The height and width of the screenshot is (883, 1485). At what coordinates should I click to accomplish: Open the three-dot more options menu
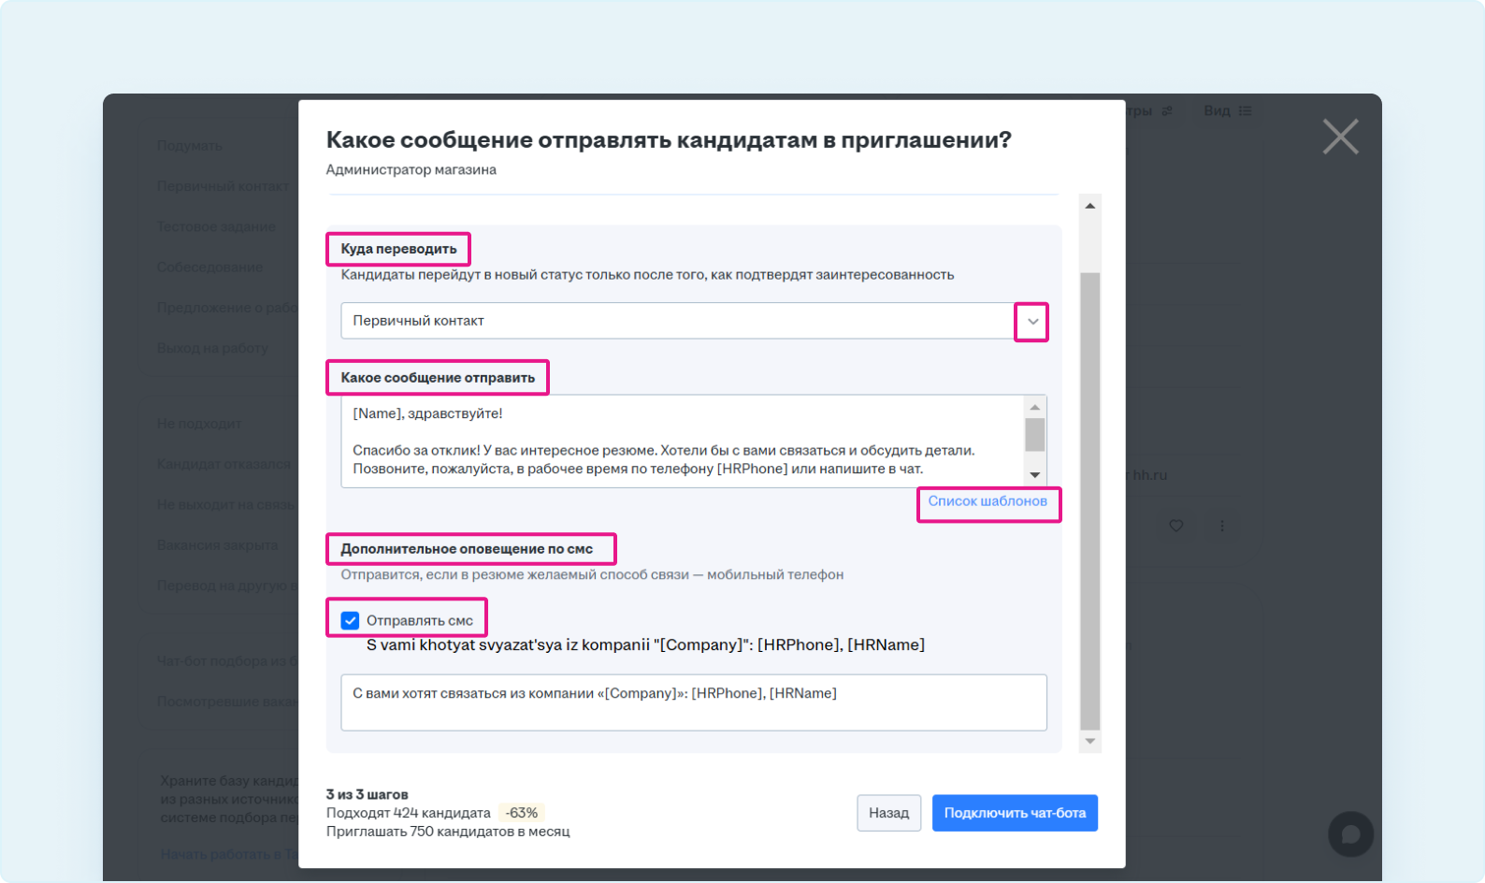[1221, 526]
